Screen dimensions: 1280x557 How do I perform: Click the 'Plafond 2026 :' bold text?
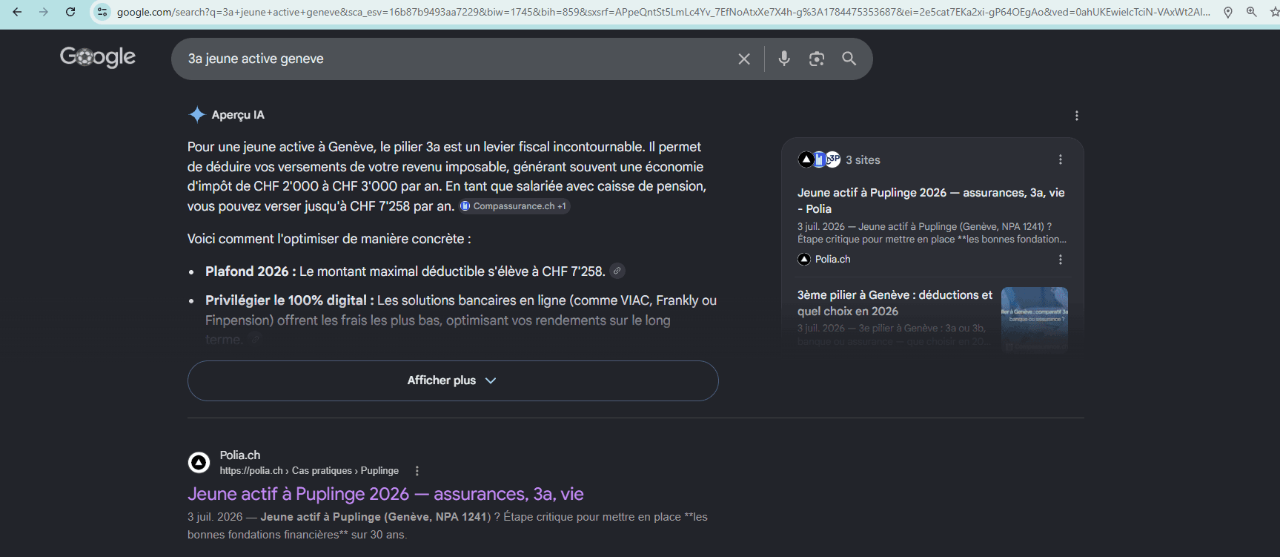(251, 271)
